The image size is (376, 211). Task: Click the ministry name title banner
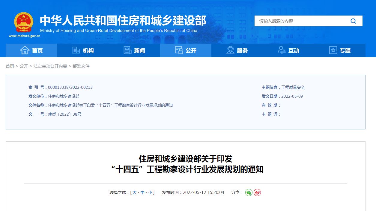point(123,21)
